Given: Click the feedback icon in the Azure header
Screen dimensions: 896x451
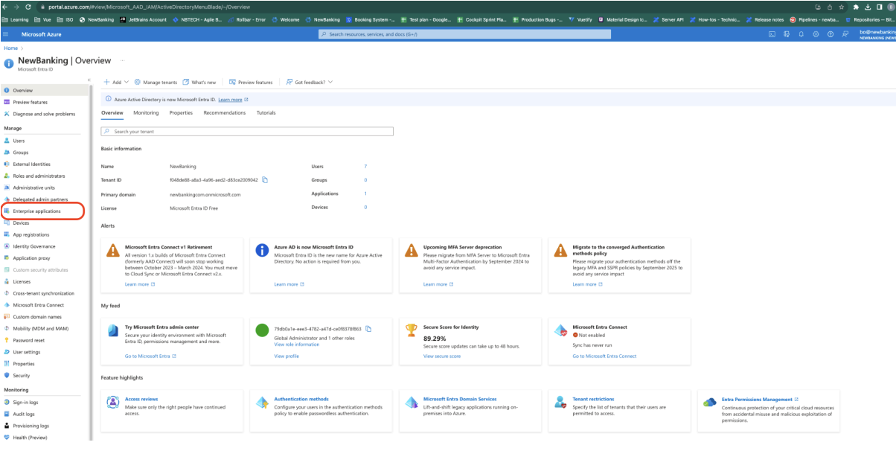Looking at the screenshot, I should click(x=845, y=34).
